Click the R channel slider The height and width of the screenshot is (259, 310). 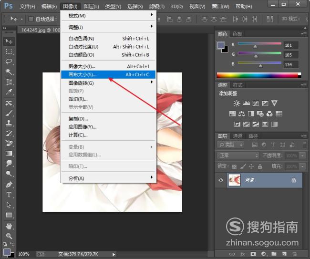[259, 44]
